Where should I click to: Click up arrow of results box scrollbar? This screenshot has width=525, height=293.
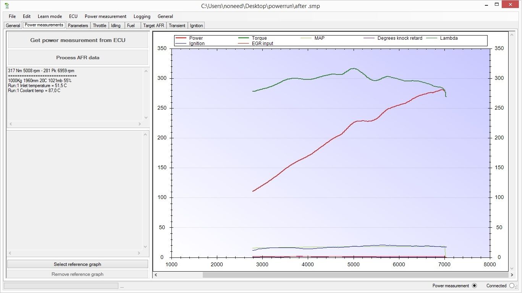click(x=146, y=71)
